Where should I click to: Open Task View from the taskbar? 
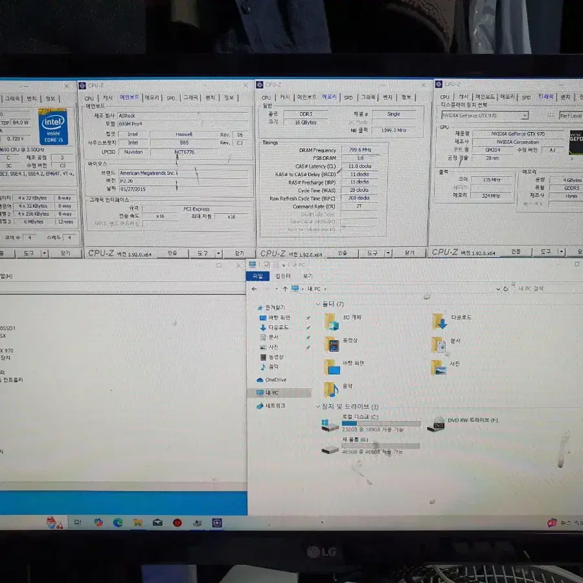pos(78,522)
